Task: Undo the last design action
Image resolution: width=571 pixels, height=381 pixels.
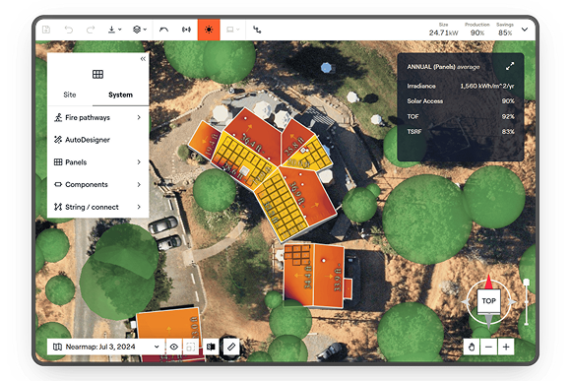Action: (69, 30)
